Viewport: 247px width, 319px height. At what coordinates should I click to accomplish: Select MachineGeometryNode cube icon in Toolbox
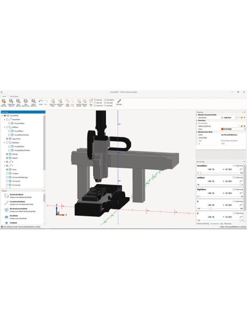pyautogui.click(x=7, y=210)
